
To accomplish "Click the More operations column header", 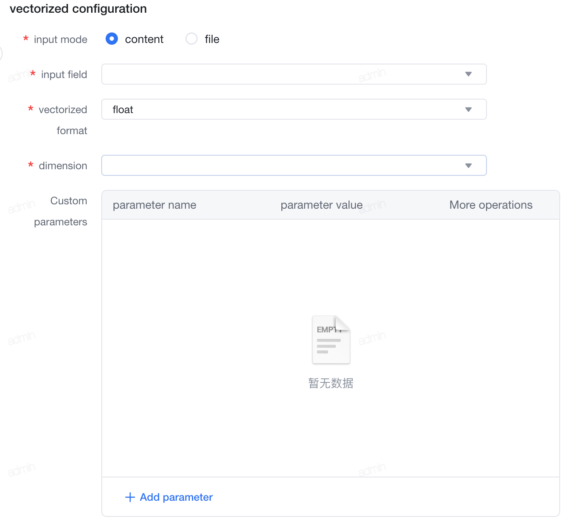I will click(491, 205).
